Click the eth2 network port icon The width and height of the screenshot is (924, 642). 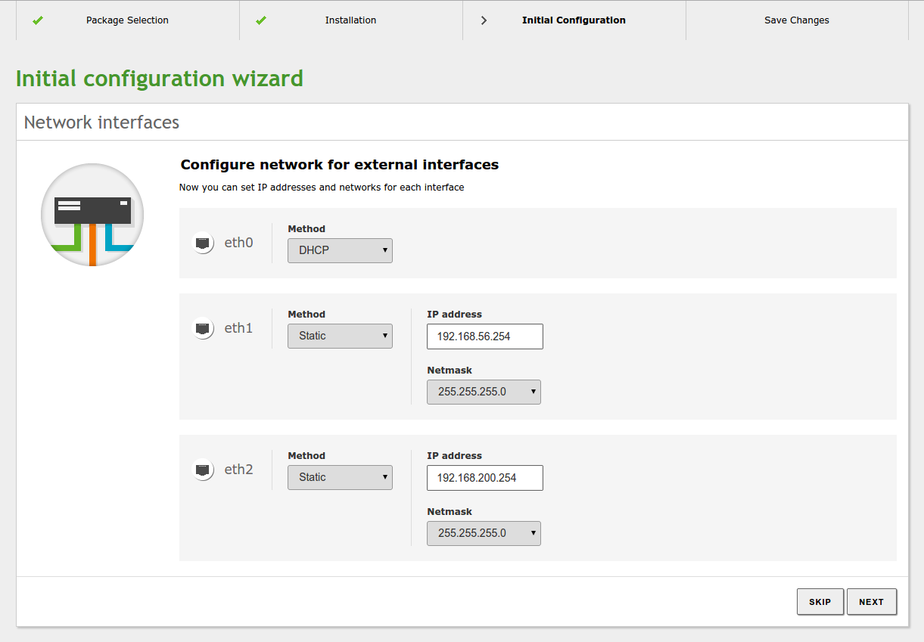(203, 470)
